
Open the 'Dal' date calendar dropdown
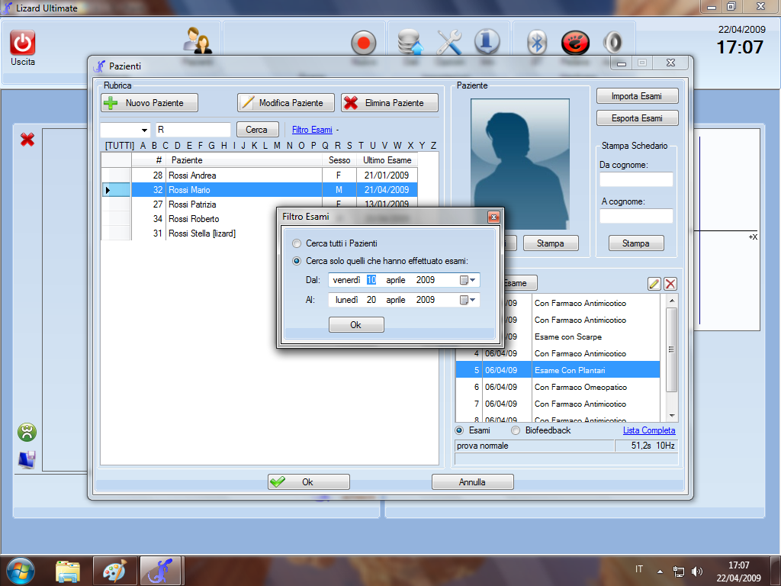point(468,280)
